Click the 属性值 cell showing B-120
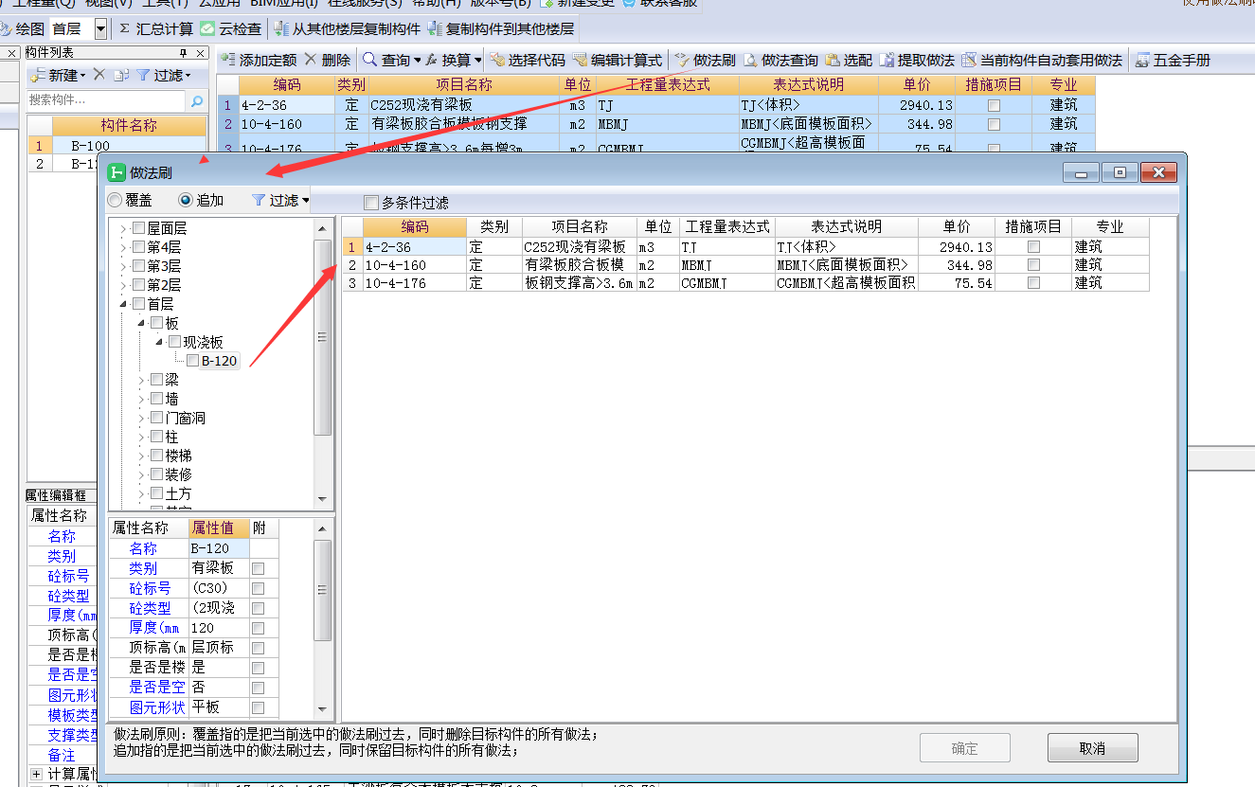The height and width of the screenshot is (787, 1255). pyautogui.click(x=220, y=548)
